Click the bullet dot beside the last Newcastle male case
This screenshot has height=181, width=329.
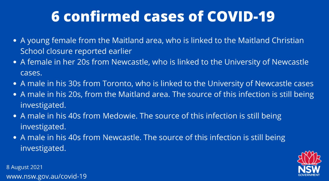tap(15, 138)
